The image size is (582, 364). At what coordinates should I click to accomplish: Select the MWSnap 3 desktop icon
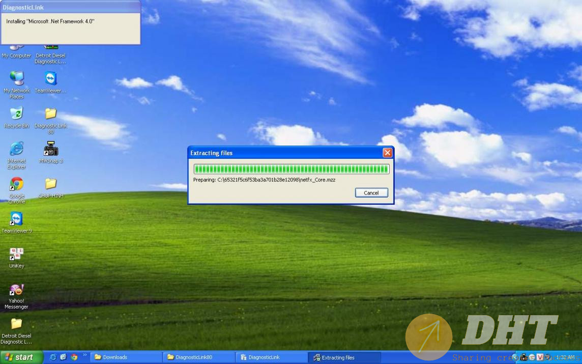(x=51, y=149)
